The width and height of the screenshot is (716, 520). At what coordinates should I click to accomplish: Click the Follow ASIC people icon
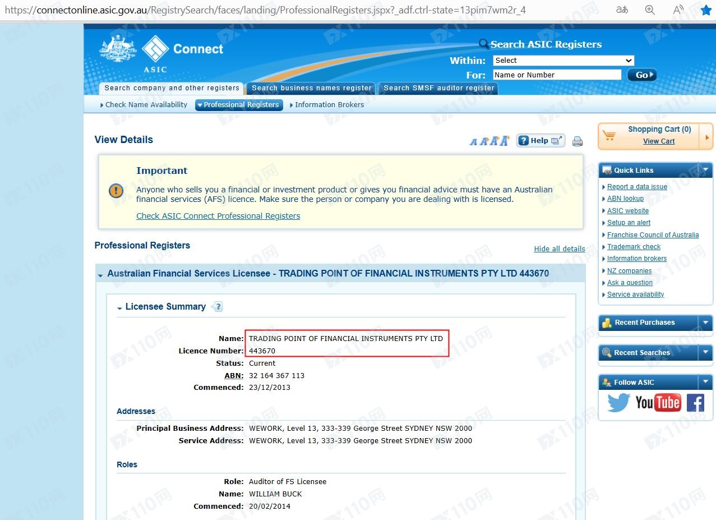coord(607,383)
